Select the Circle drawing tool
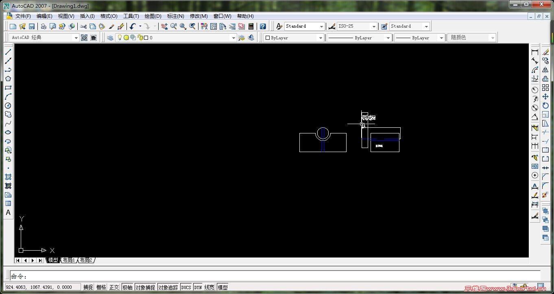The height and width of the screenshot is (294, 554). pyautogui.click(x=8, y=105)
